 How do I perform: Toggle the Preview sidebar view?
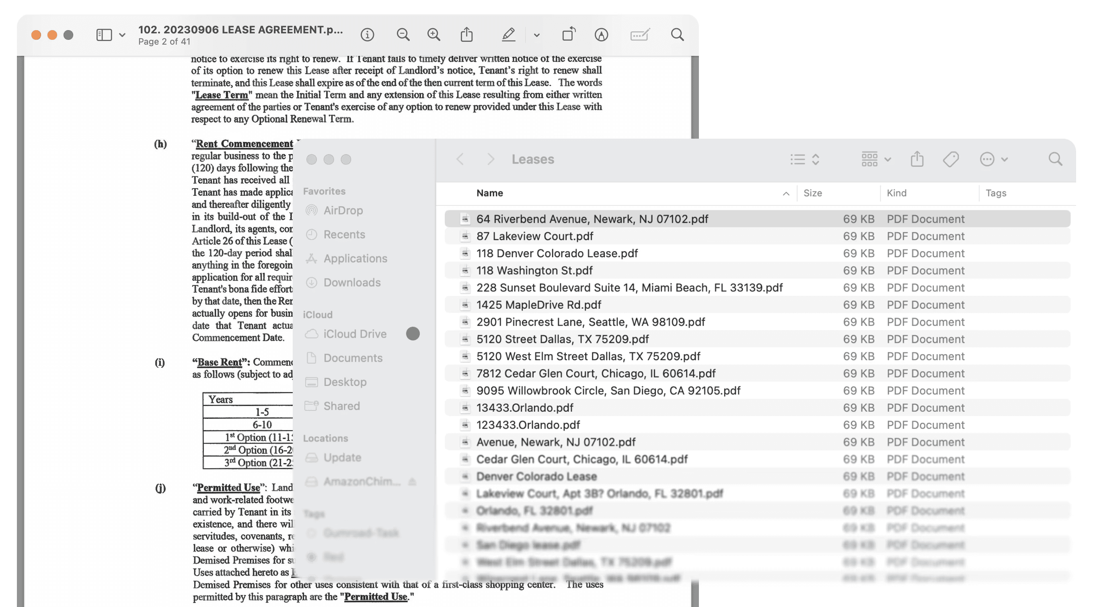[104, 35]
